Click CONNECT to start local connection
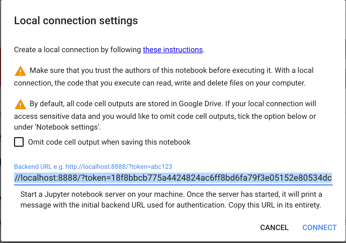346x243 pixels. coord(319,228)
